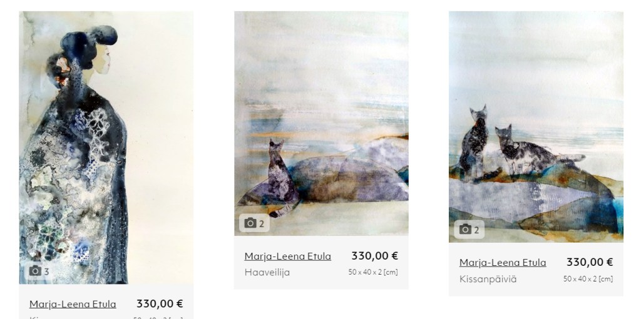
Task: Open Marja-Leena Etula link above Kissanpäiviä title
Action: [503, 263]
